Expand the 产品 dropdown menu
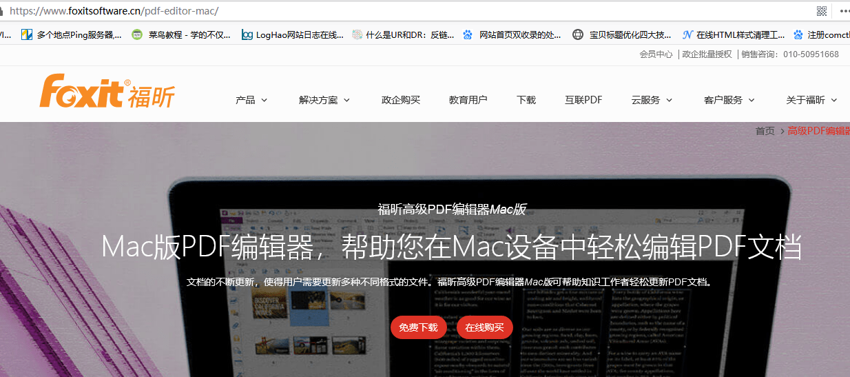Viewport: 850px width, 377px height. [251, 100]
